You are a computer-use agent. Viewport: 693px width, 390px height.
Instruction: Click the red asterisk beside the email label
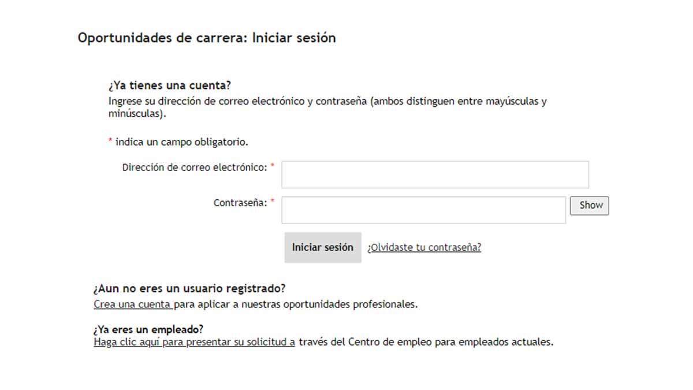273,166
